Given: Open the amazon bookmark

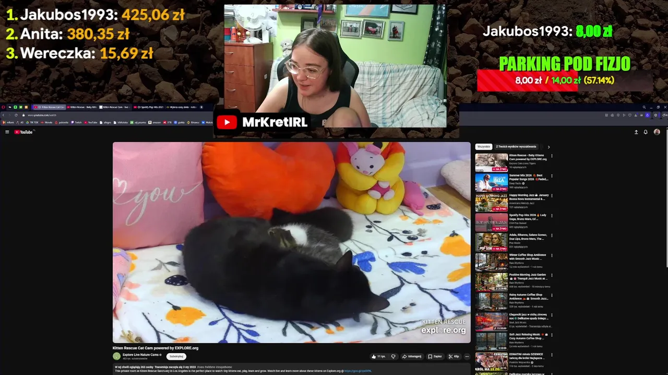Looking at the screenshot, I should pyautogui.click(x=154, y=122).
